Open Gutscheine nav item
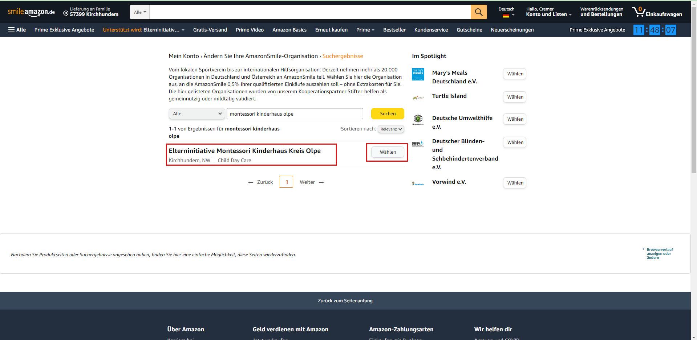 469,30
